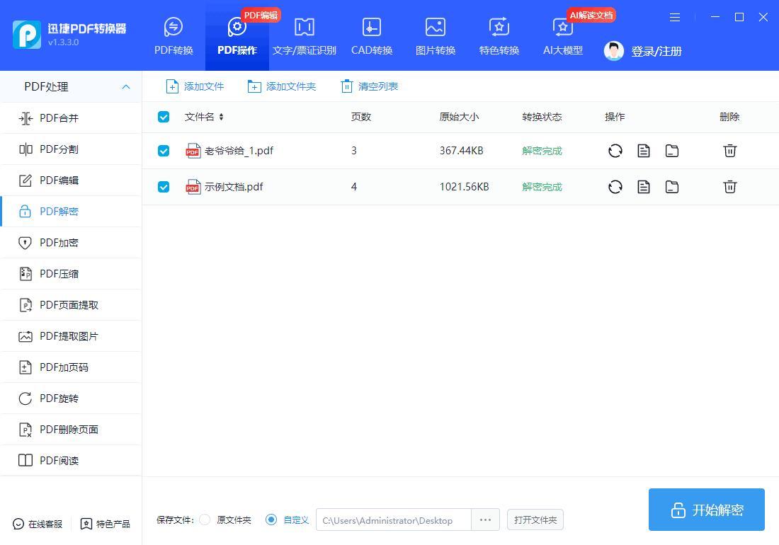Click the browse ellipsis button for the save path
Screen dimensions: 779x545
click(x=485, y=520)
